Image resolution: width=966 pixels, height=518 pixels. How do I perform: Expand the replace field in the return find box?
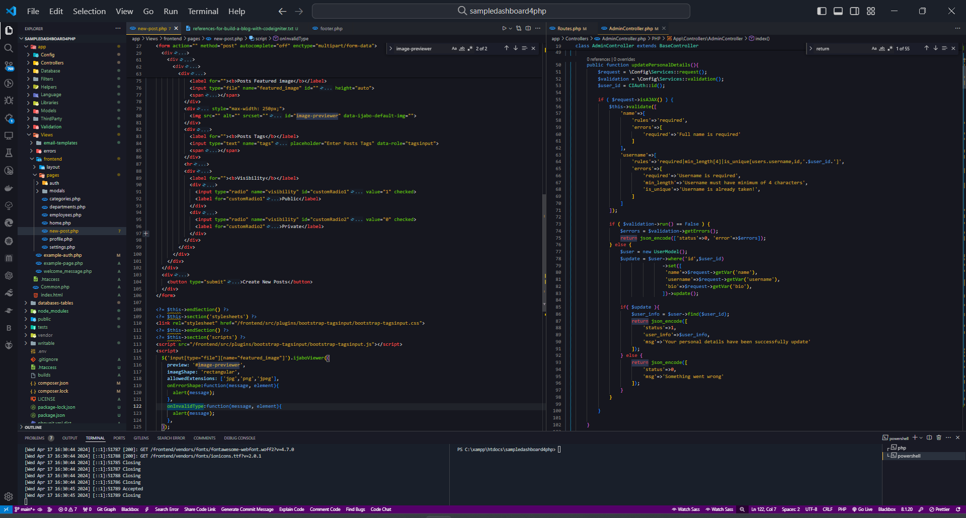[811, 48]
